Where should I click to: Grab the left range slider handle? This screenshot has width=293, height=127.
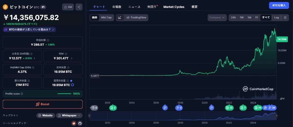[x=89, y=116]
